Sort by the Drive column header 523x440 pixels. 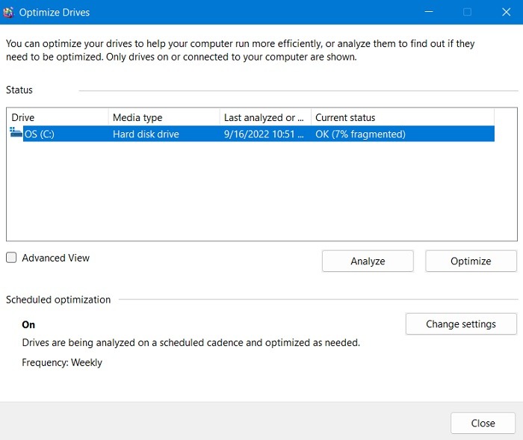pos(58,117)
